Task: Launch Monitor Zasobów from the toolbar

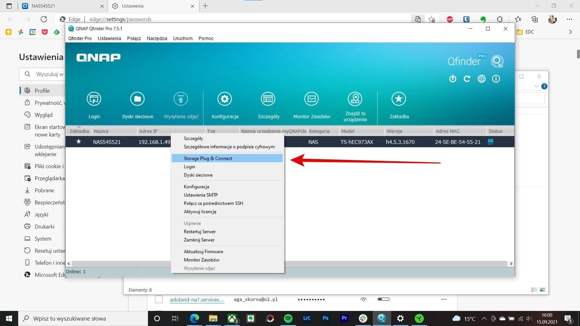Action: (312, 99)
